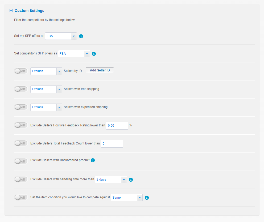Toggle the Sellers by ID switch

coord(21,71)
